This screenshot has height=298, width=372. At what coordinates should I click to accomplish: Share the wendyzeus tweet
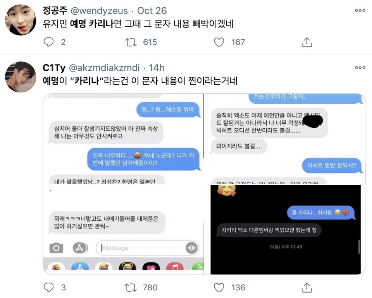point(307,42)
